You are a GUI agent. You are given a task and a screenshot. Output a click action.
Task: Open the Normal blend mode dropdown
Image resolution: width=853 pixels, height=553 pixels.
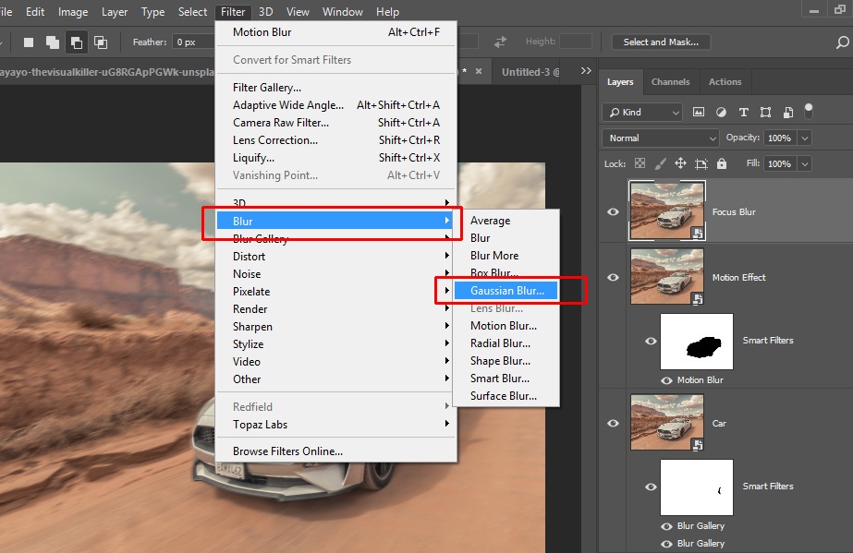[x=660, y=138]
